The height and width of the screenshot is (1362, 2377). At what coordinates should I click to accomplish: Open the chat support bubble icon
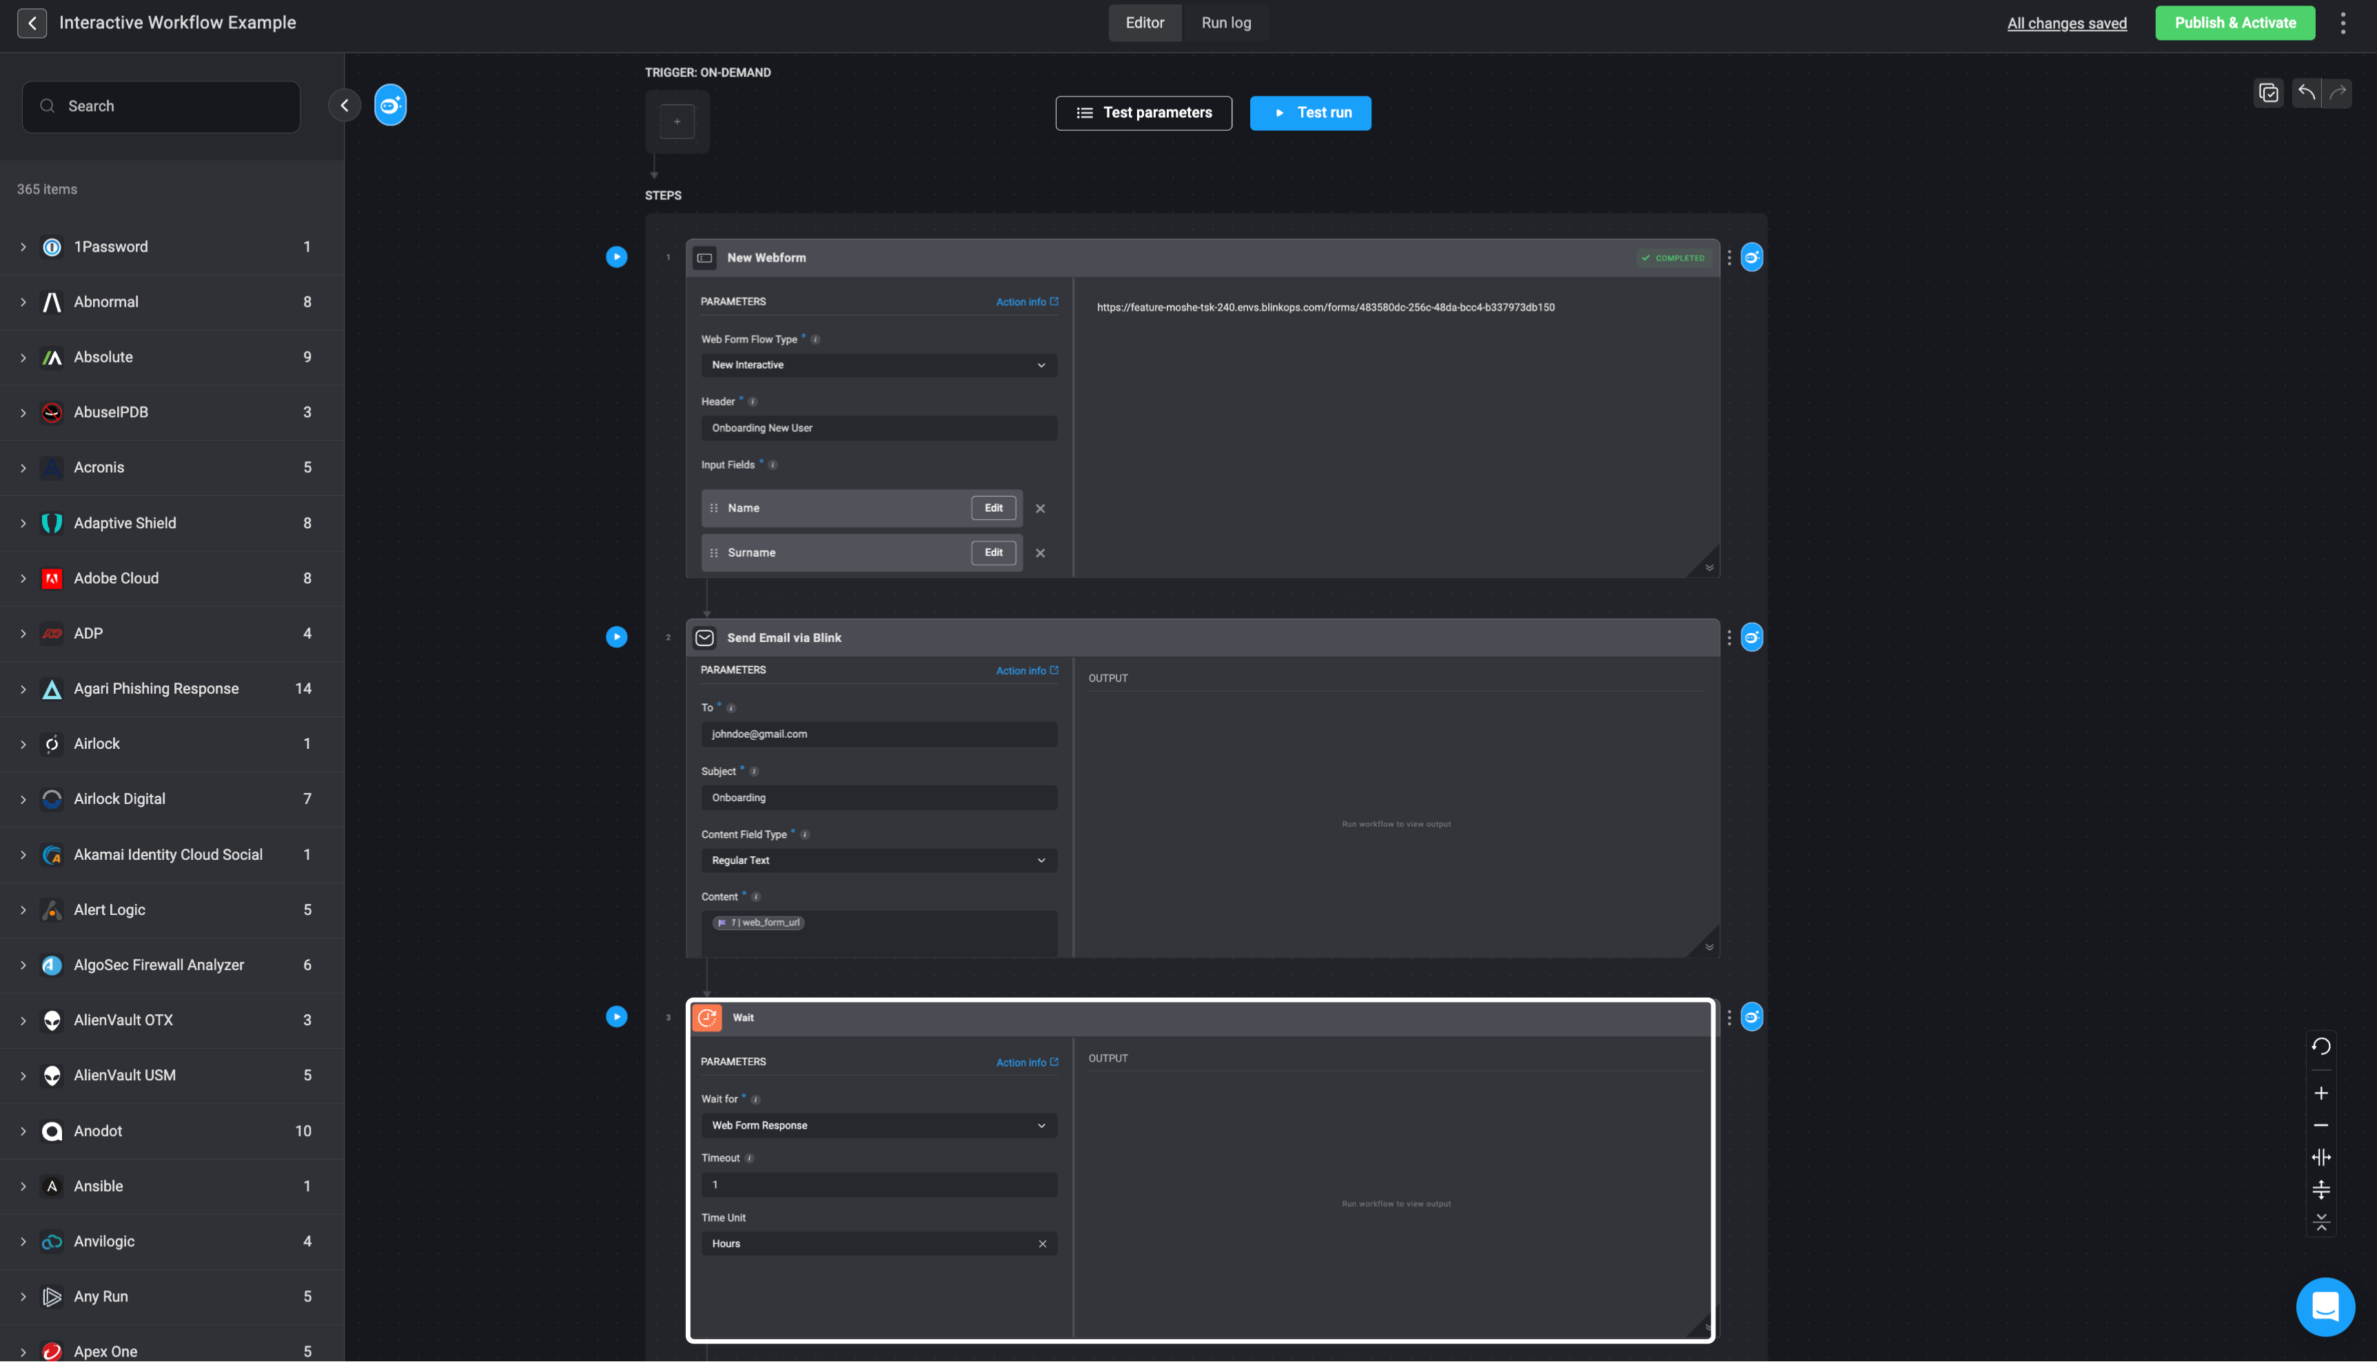(2325, 1306)
